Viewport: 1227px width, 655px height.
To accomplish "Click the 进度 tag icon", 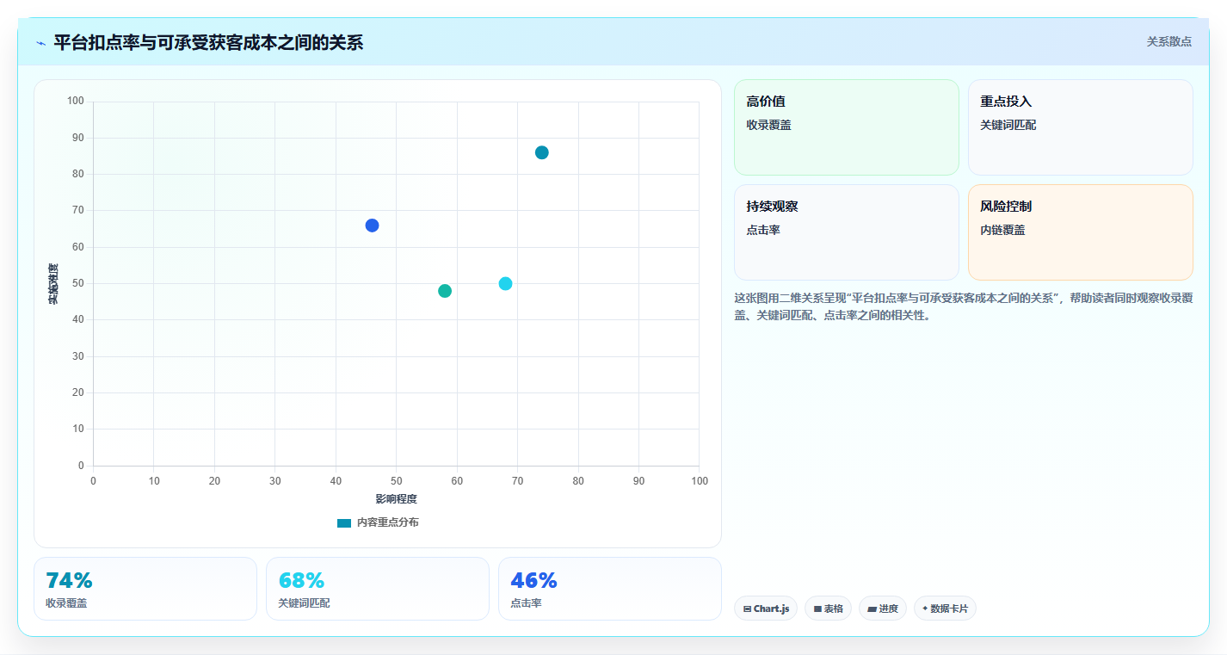I will pos(872,609).
